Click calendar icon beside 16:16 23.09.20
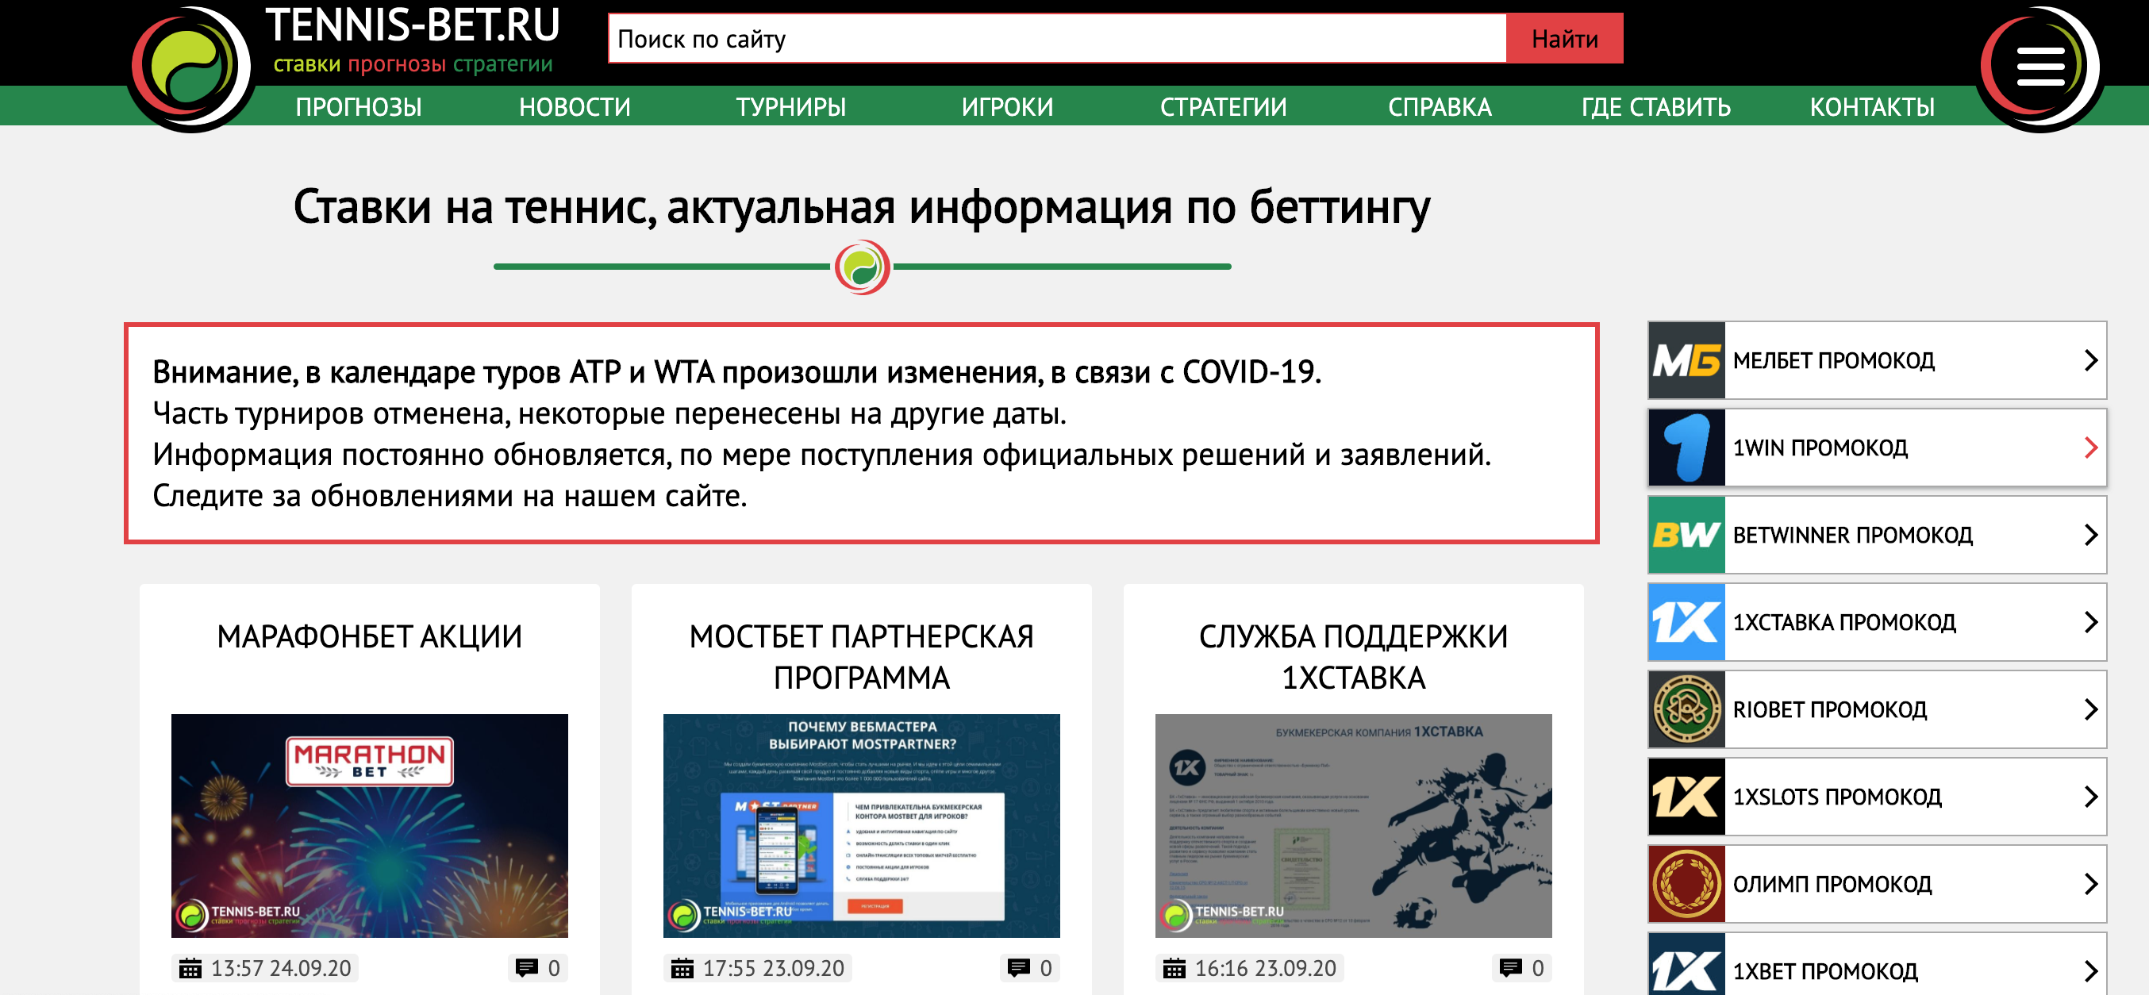Viewport: 2149px width, 995px height. 1174,968
